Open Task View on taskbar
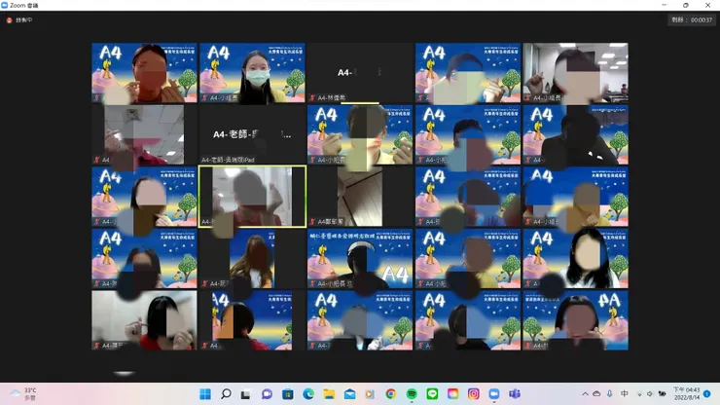Screen dimensions: 720x405 (x=246, y=394)
